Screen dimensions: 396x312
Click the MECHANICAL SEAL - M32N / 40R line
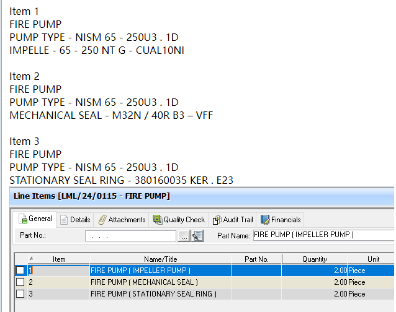111,115
